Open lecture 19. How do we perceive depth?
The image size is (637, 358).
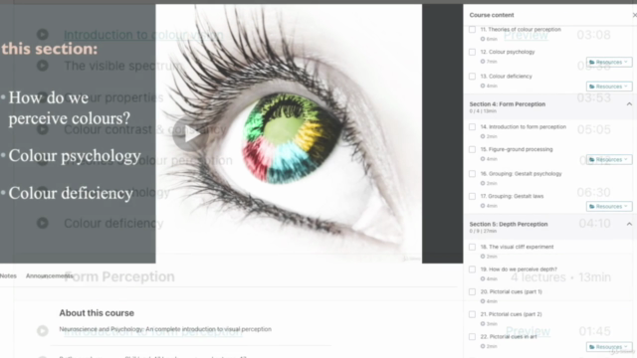[519, 269]
